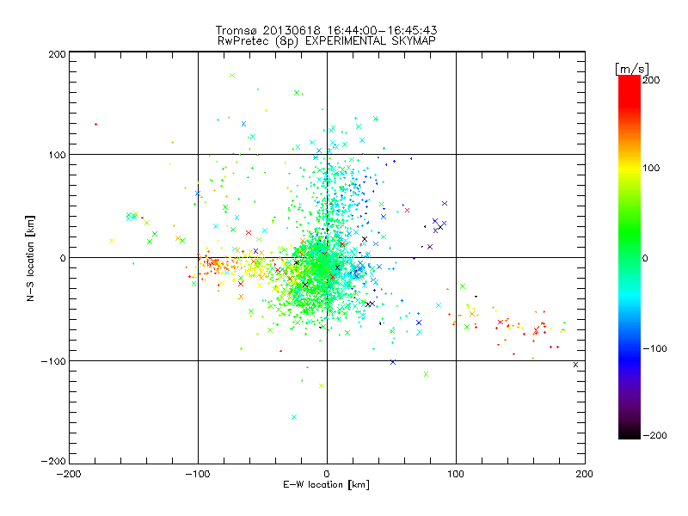
Task: Click the x-axis tick label -200
Action: click(69, 475)
